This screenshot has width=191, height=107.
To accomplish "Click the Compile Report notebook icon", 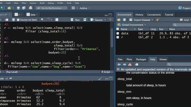I will (x=57, y=20).
